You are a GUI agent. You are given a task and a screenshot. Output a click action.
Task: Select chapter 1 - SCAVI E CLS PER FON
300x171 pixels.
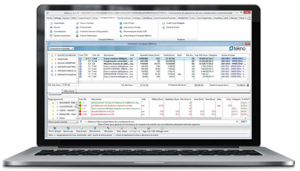pyautogui.click(x=63, y=55)
